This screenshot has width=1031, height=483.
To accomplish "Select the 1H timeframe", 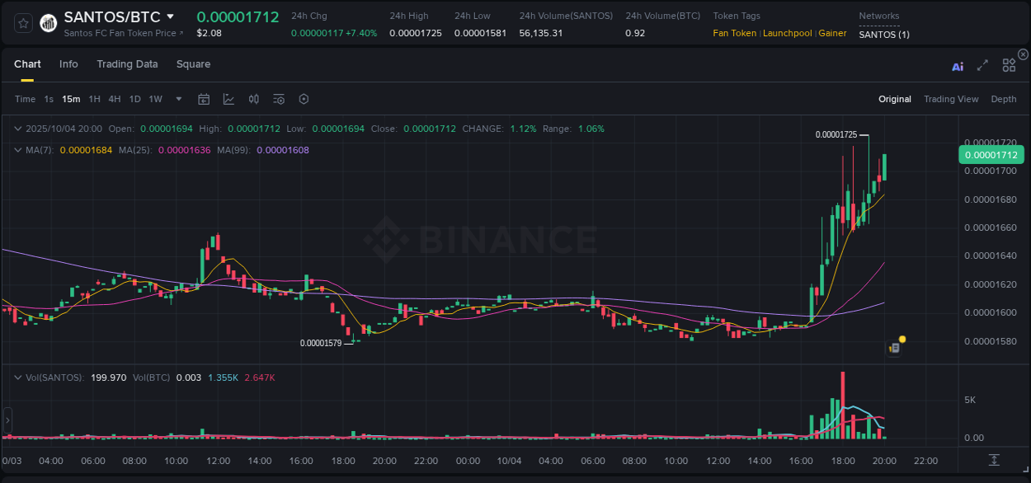I will [x=96, y=98].
